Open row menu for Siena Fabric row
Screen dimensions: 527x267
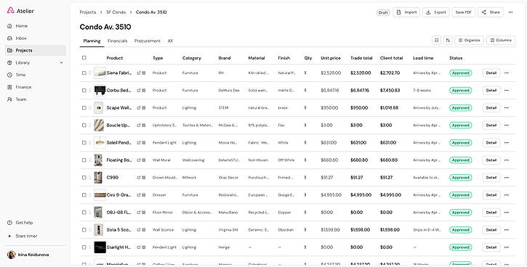[x=507, y=73]
